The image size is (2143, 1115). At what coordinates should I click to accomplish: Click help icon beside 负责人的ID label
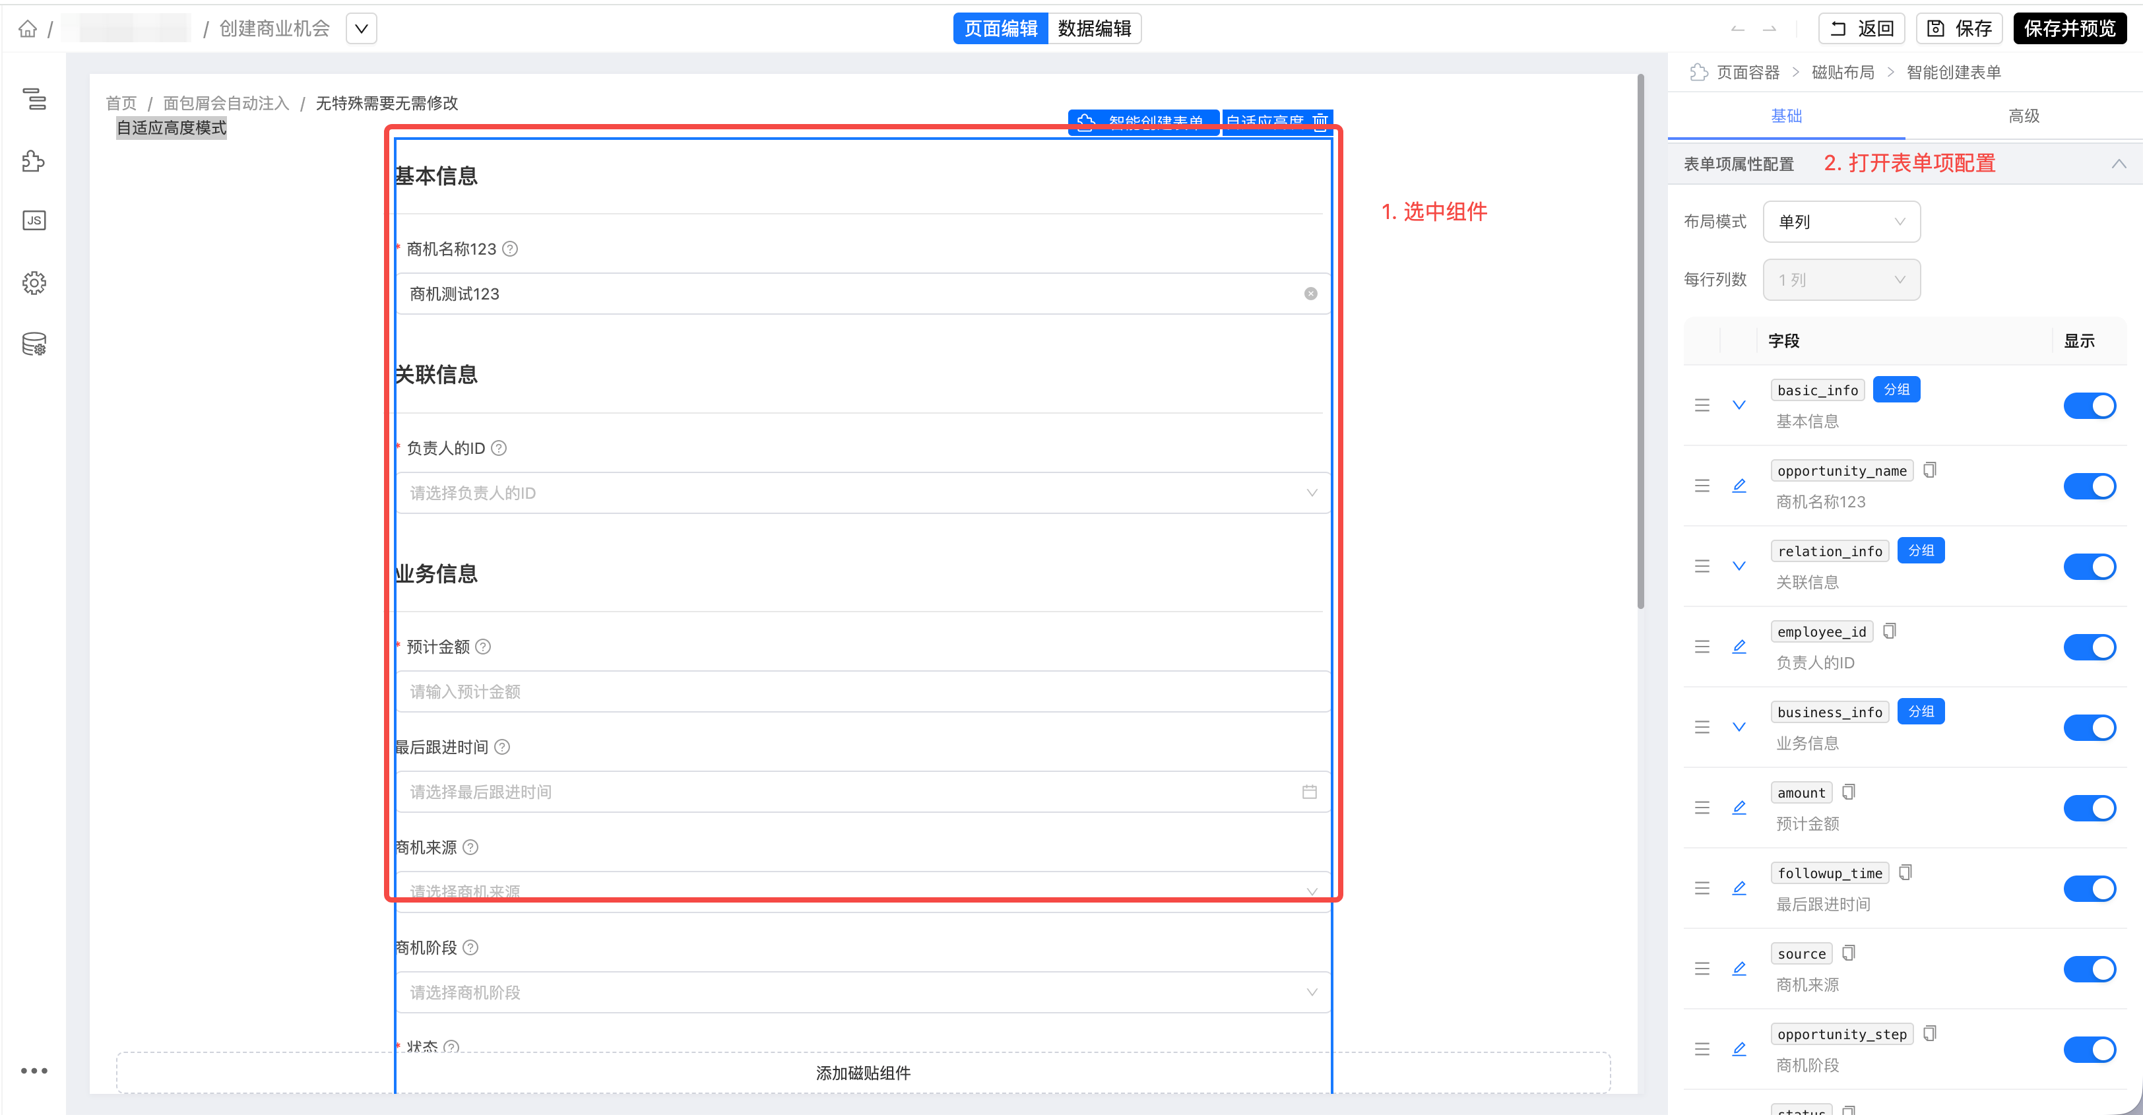(498, 449)
